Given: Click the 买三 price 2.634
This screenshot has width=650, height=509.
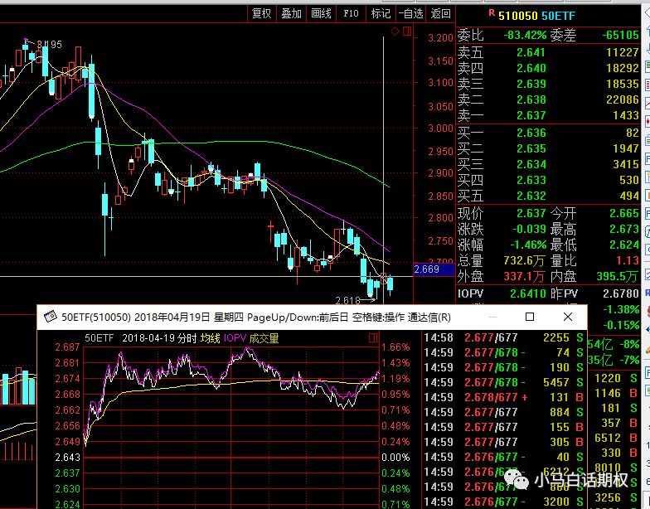Looking at the screenshot, I should pos(531,164).
